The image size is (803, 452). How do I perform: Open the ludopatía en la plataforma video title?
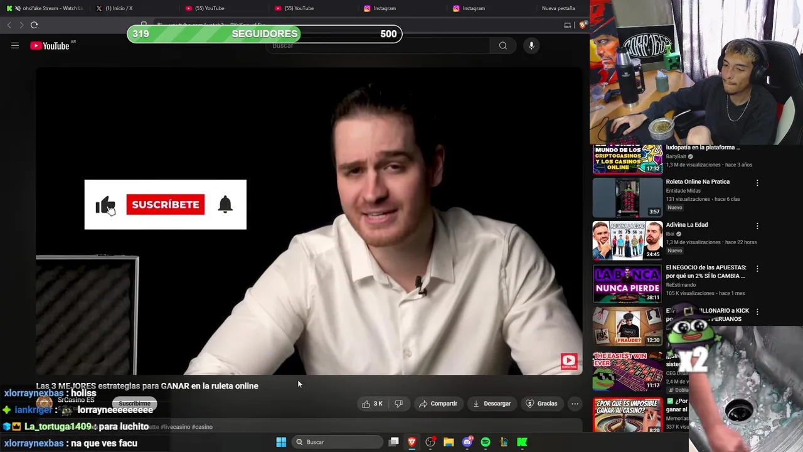point(703,148)
